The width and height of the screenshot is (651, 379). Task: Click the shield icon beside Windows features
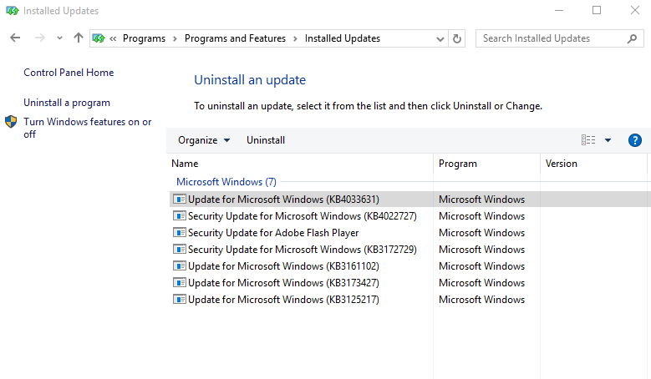(x=11, y=122)
